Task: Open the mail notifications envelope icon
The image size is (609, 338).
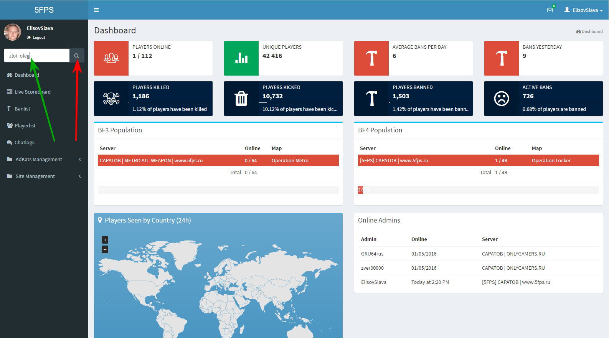Action: pos(550,10)
